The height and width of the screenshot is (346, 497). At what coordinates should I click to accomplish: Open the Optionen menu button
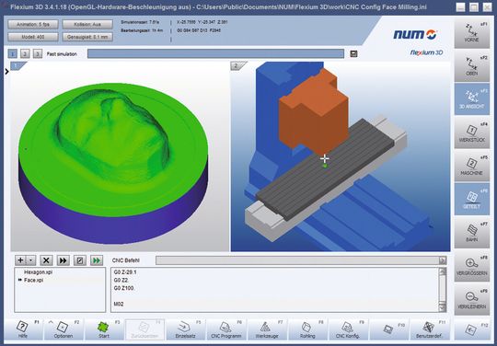[64, 329]
